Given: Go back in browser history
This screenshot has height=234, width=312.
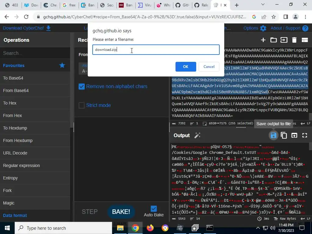Looking at the screenshot, I should click(x=7, y=17).
